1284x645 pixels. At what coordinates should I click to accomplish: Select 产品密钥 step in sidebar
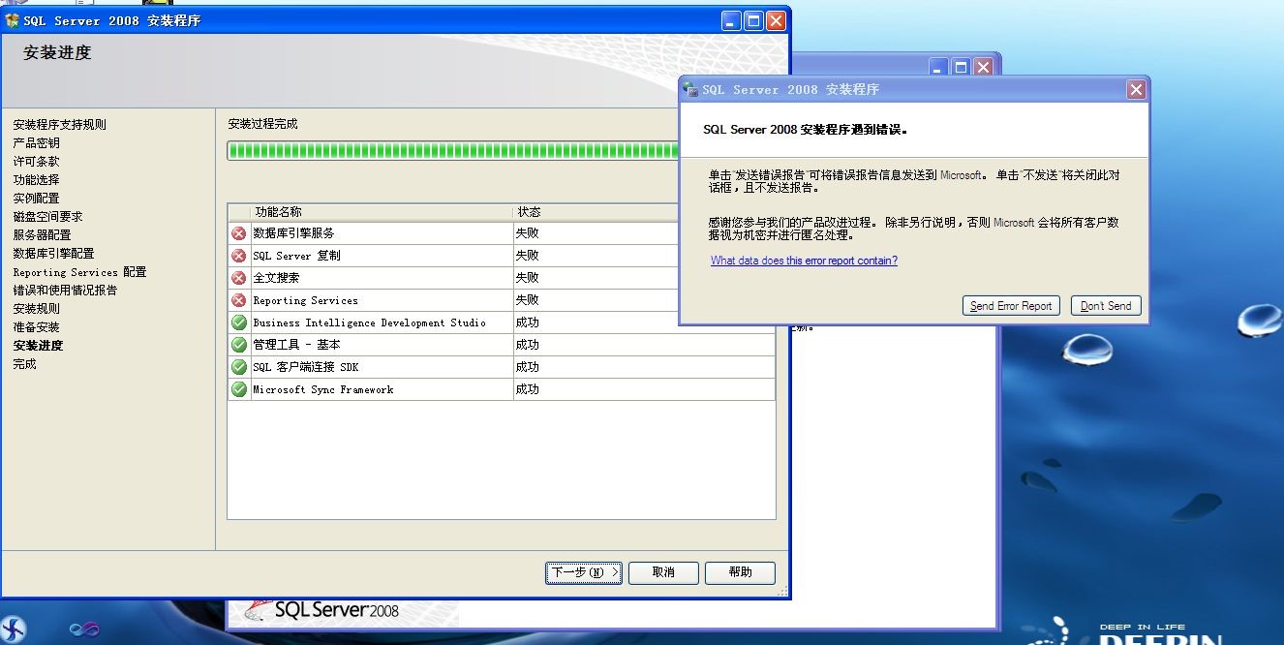(x=36, y=143)
